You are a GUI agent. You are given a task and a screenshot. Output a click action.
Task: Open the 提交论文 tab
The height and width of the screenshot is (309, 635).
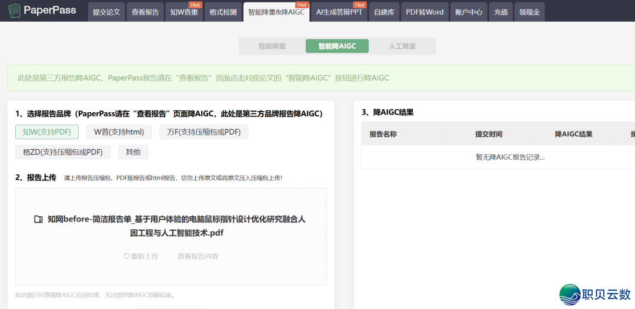[106, 12]
